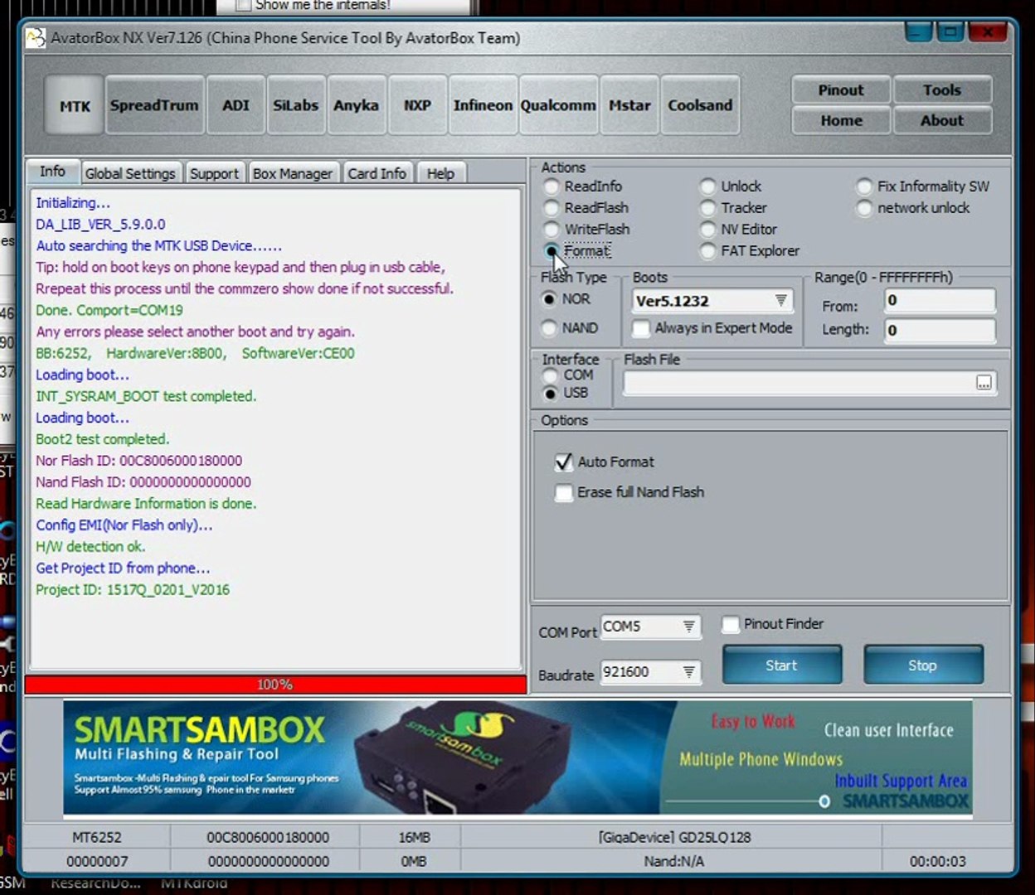Click GigaDevice GD25LQ128 status entry
Screen dimensions: 1035x895
[674, 838]
